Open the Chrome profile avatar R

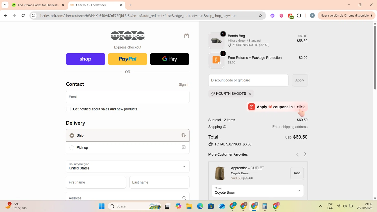312,16
